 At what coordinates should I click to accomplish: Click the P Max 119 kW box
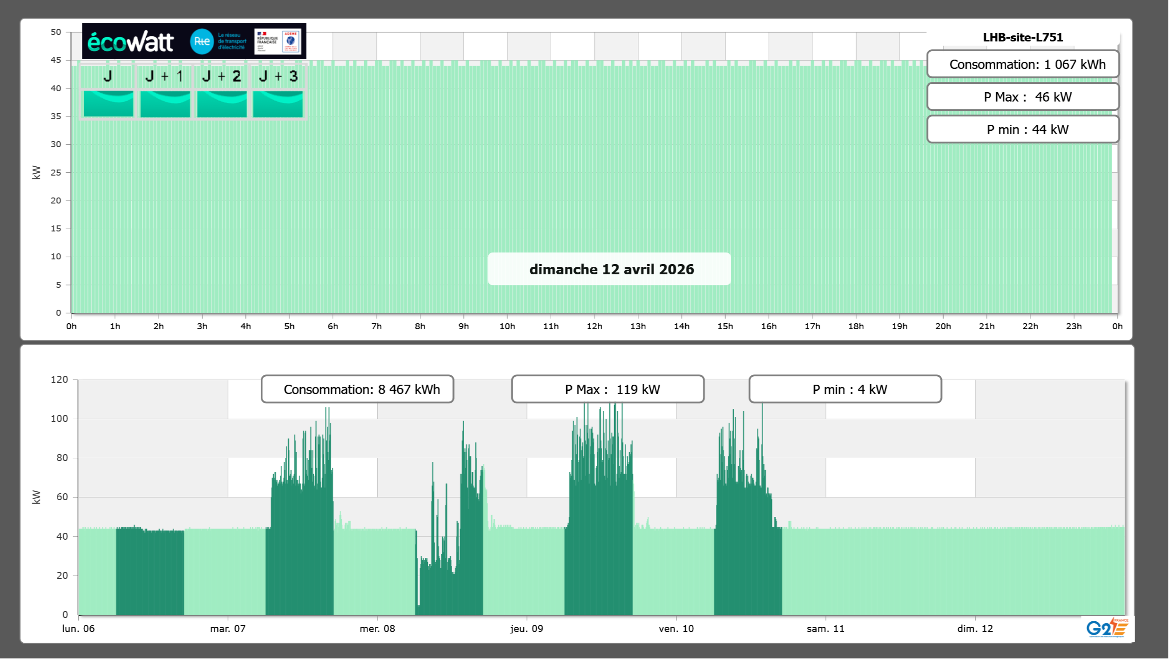pyautogui.click(x=608, y=389)
